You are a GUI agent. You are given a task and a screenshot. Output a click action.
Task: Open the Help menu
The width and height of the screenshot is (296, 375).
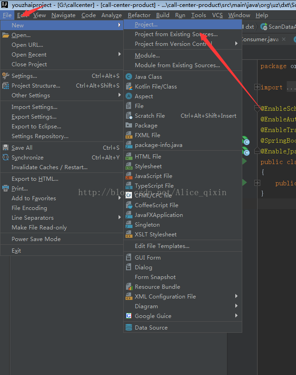[262, 15]
